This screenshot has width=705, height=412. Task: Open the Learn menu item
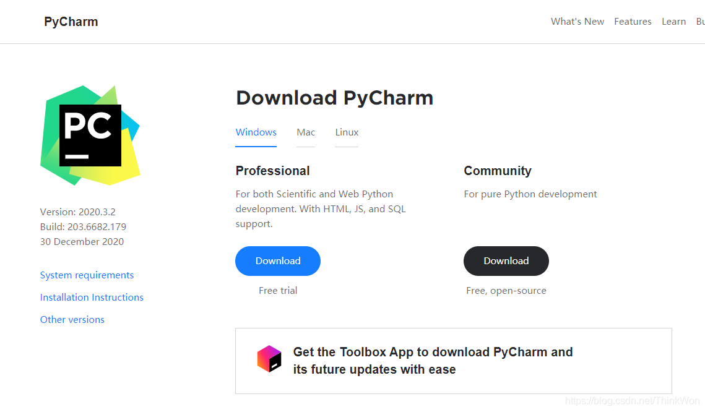pos(673,21)
